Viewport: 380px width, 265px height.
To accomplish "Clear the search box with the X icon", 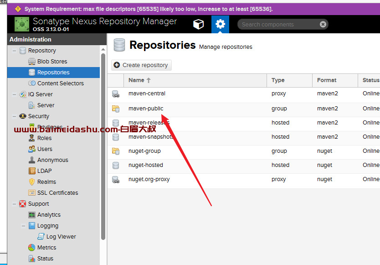I will pyautogui.click(x=323, y=24).
